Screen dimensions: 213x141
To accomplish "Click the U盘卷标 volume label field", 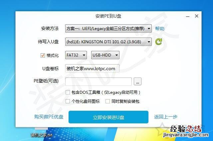I will tap(93, 69).
